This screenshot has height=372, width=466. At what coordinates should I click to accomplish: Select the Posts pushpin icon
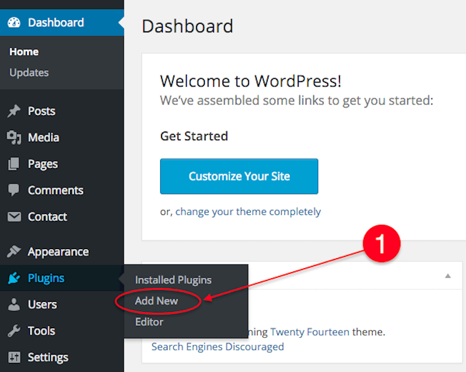point(14,111)
